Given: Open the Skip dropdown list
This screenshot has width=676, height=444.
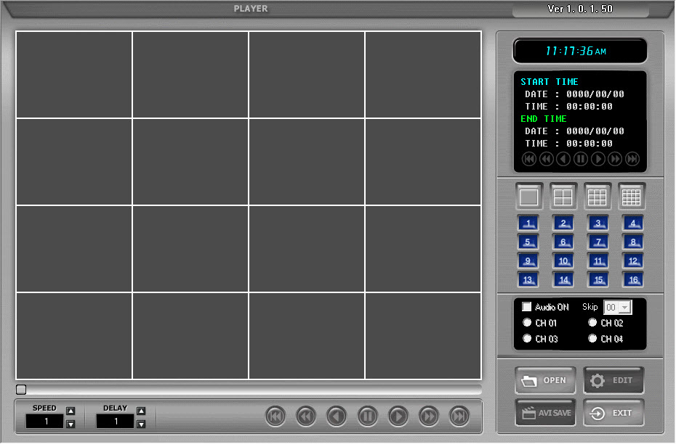Looking at the screenshot, I should pos(625,308).
